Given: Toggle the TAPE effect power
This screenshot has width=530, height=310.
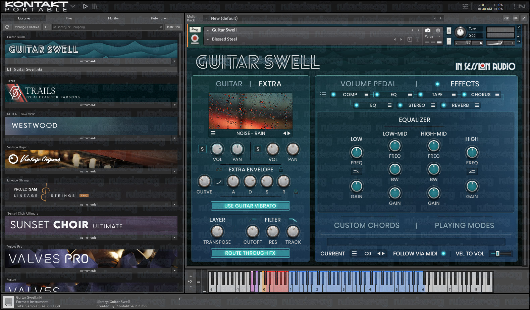Looking at the screenshot, I should (421, 94).
